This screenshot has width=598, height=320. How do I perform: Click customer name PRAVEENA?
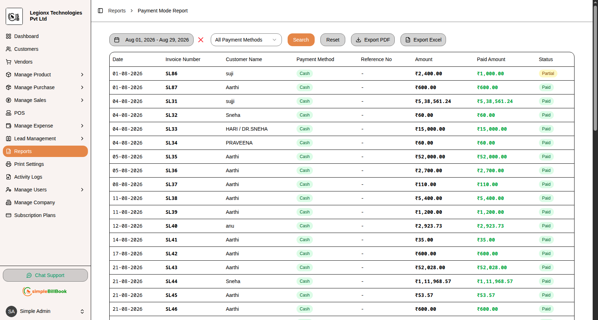pyautogui.click(x=239, y=143)
